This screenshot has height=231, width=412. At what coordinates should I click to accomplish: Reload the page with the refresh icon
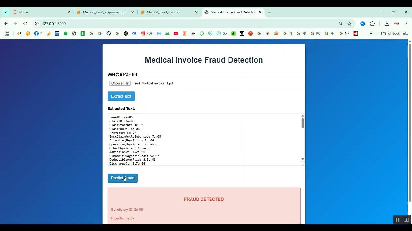click(x=25, y=24)
